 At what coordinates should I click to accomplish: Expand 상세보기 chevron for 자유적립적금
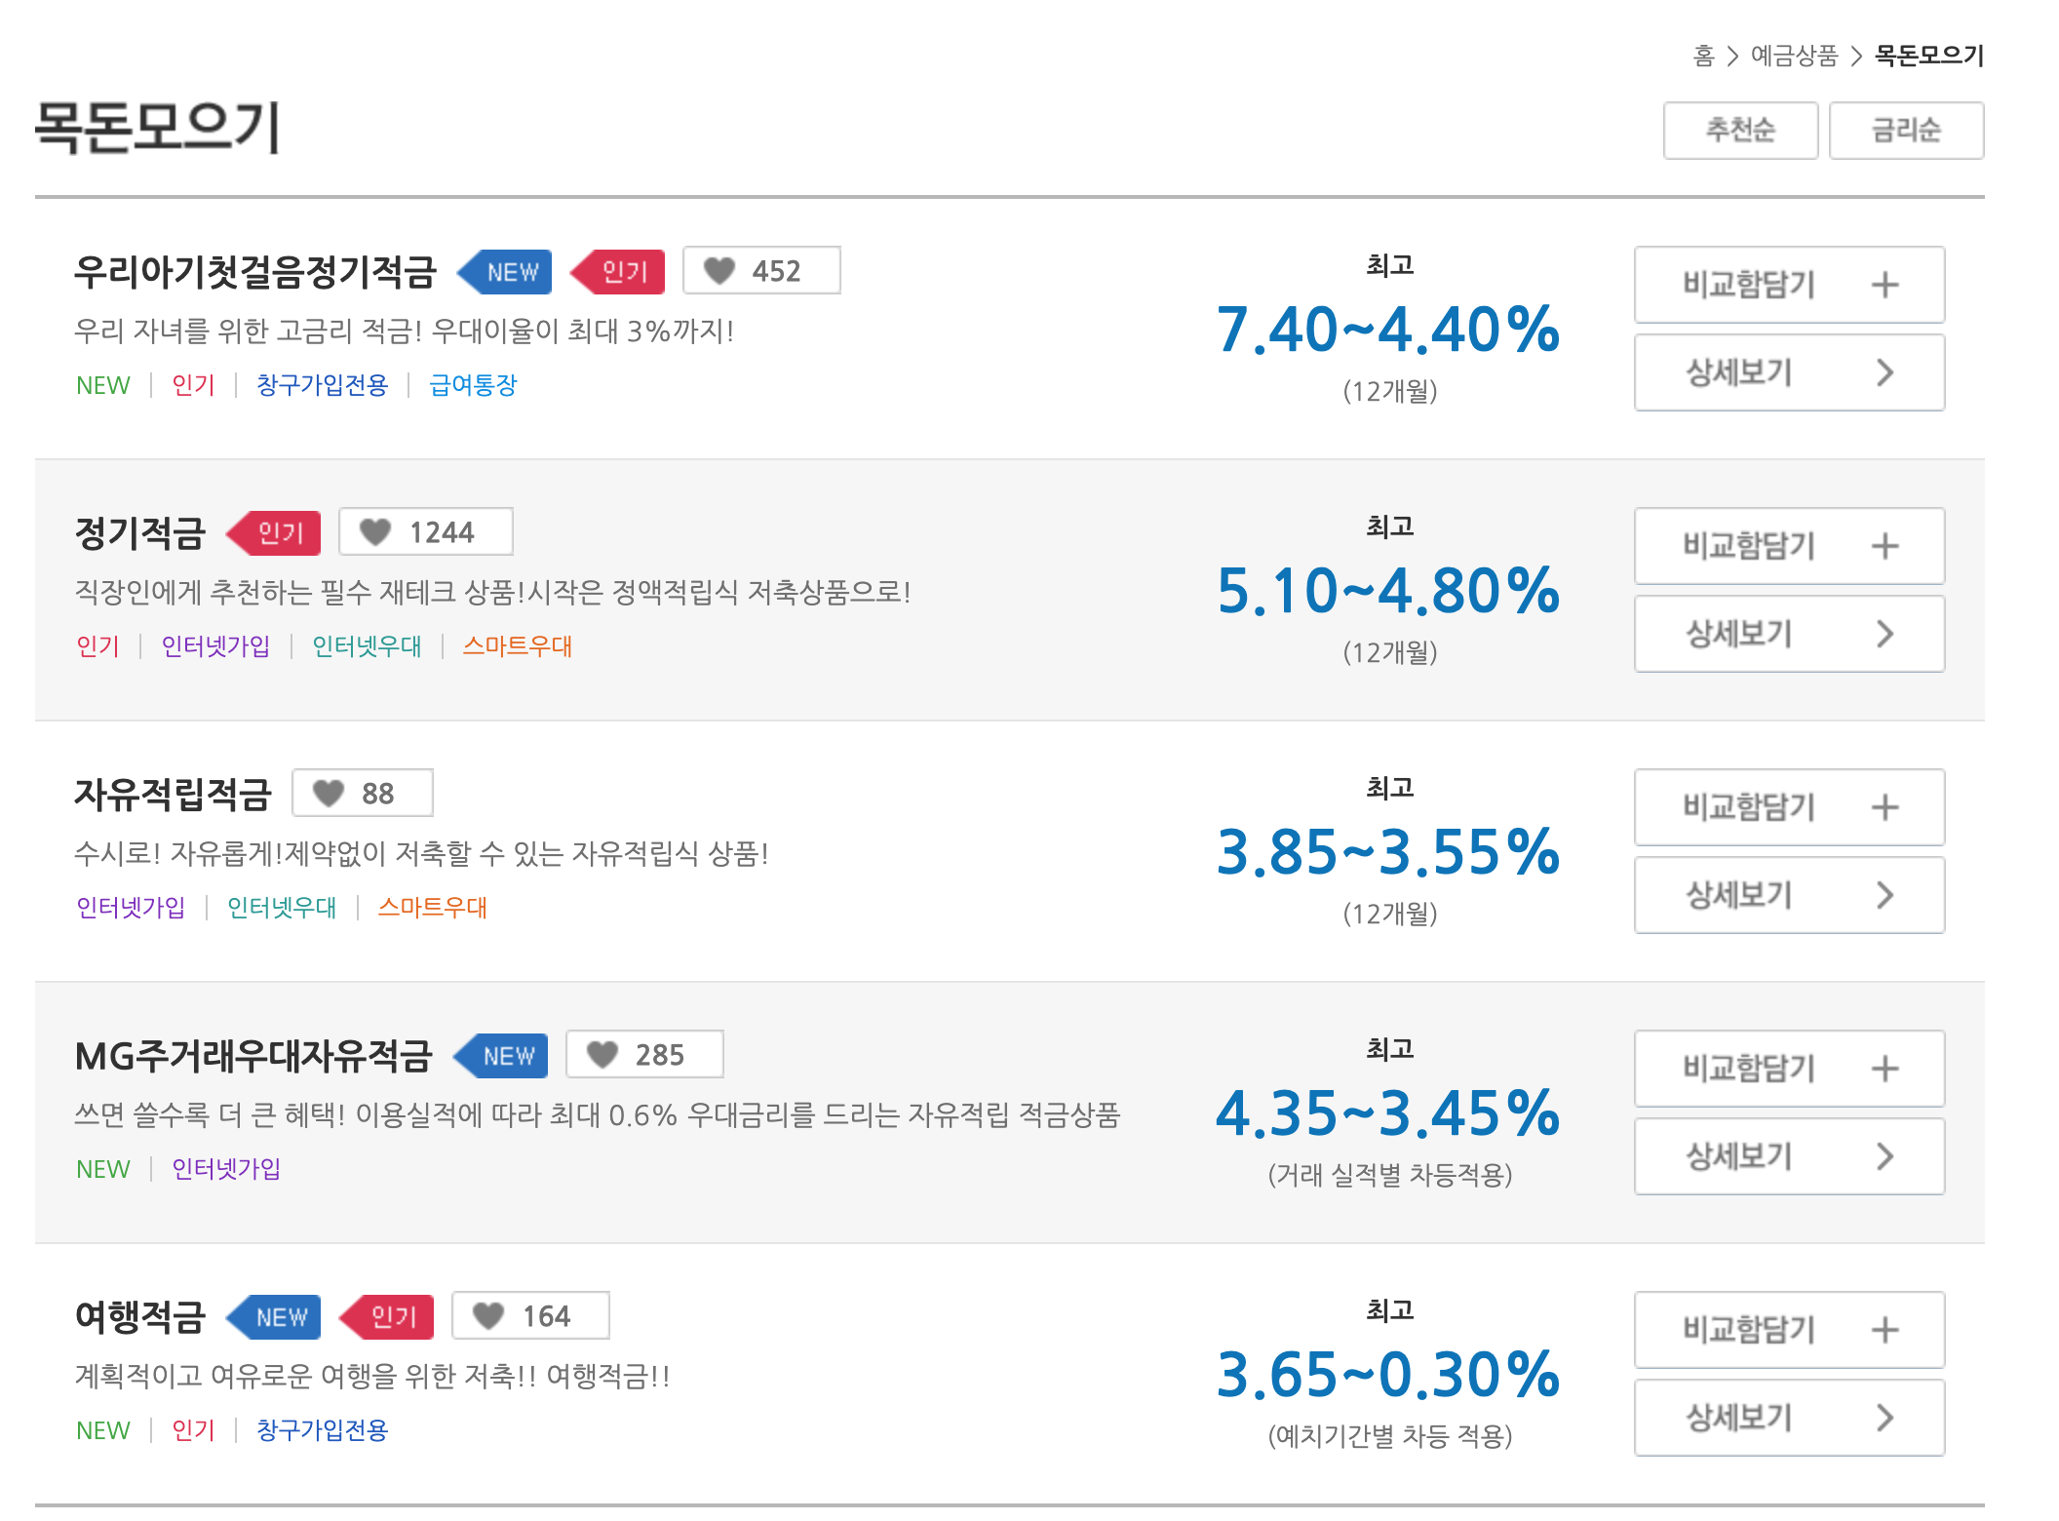pos(1885,894)
